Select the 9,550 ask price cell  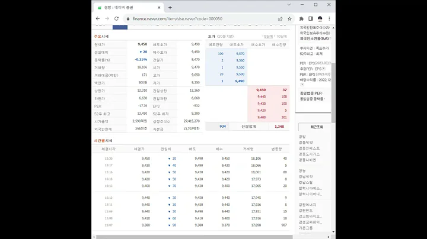[x=240, y=67]
